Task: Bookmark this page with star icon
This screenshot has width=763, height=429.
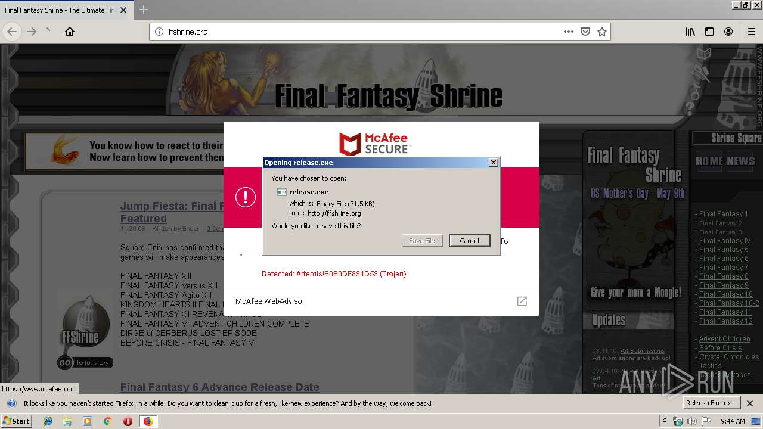Action: pyautogui.click(x=602, y=32)
